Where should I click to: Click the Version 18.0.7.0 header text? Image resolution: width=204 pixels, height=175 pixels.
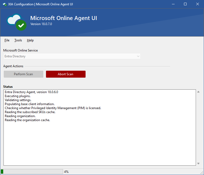point(41,24)
